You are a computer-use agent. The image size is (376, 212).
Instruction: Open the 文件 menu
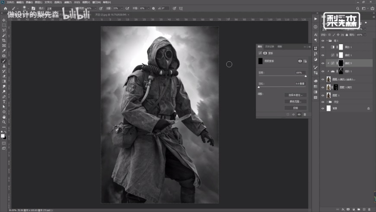[x=10, y=2]
